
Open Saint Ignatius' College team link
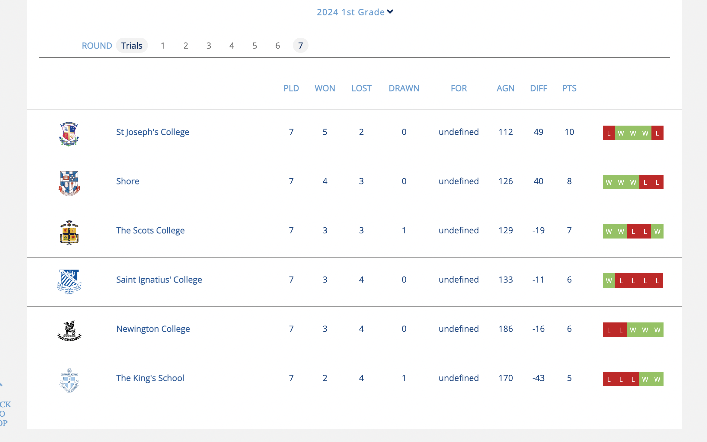click(159, 280)
